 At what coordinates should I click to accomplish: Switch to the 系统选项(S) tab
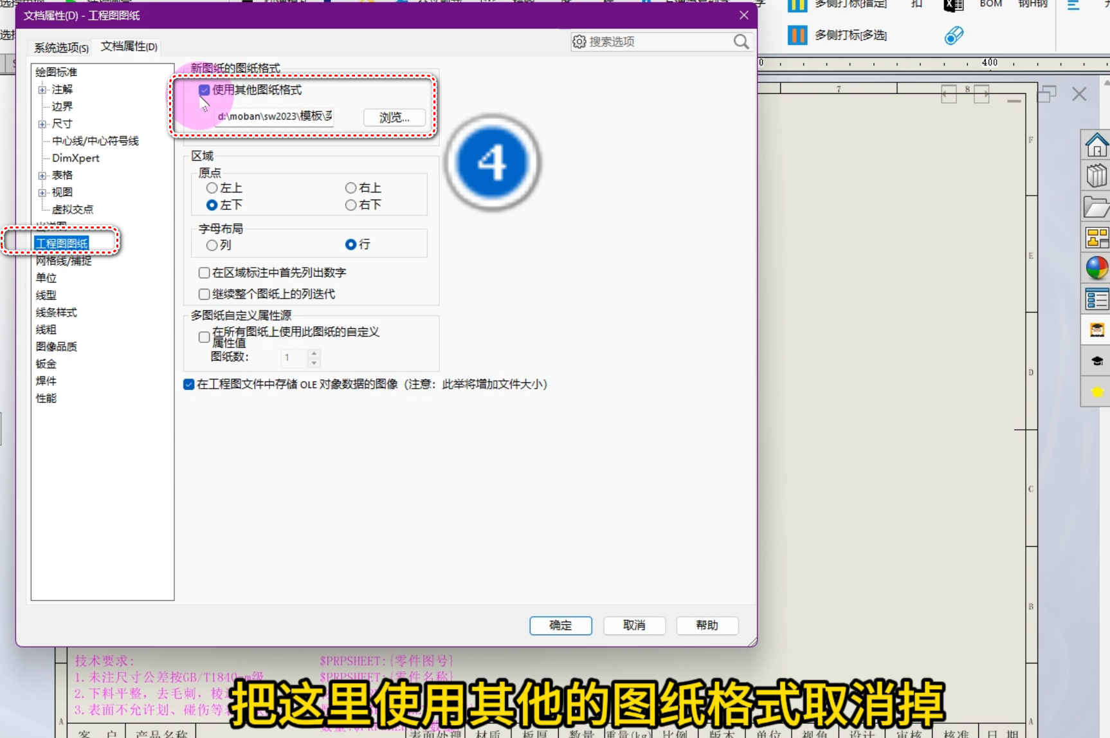[59, 47]
